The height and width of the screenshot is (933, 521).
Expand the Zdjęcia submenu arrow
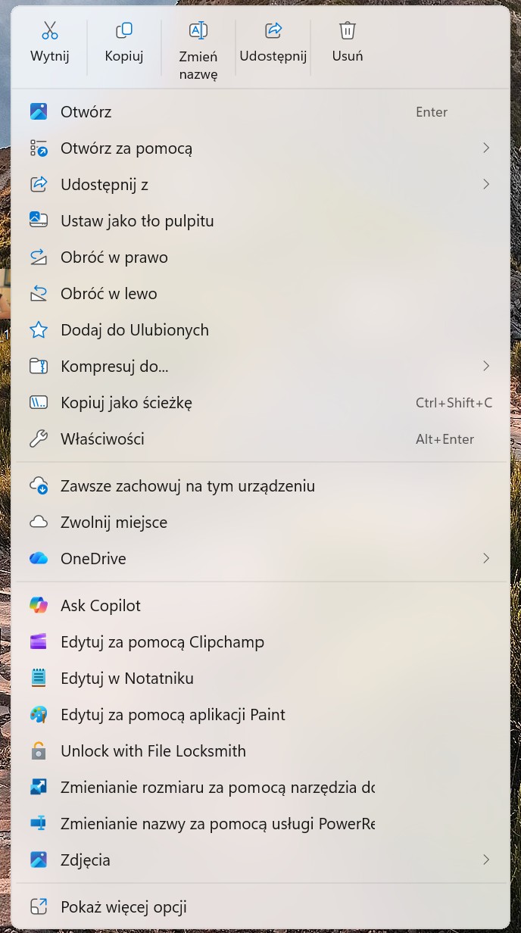coord(485,860)
